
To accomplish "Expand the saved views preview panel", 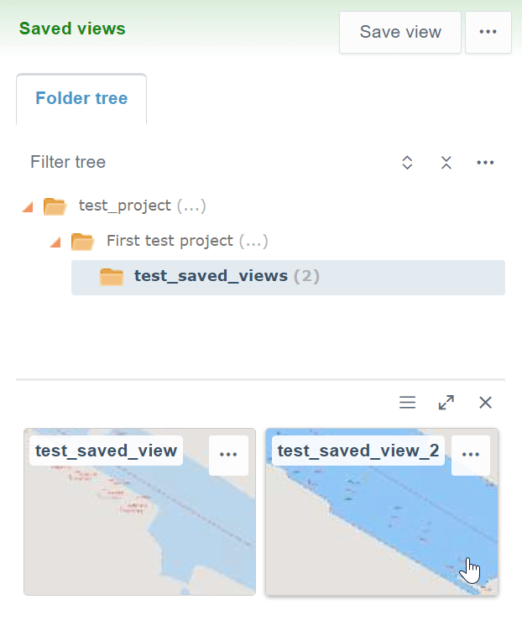I will [446, 403].
